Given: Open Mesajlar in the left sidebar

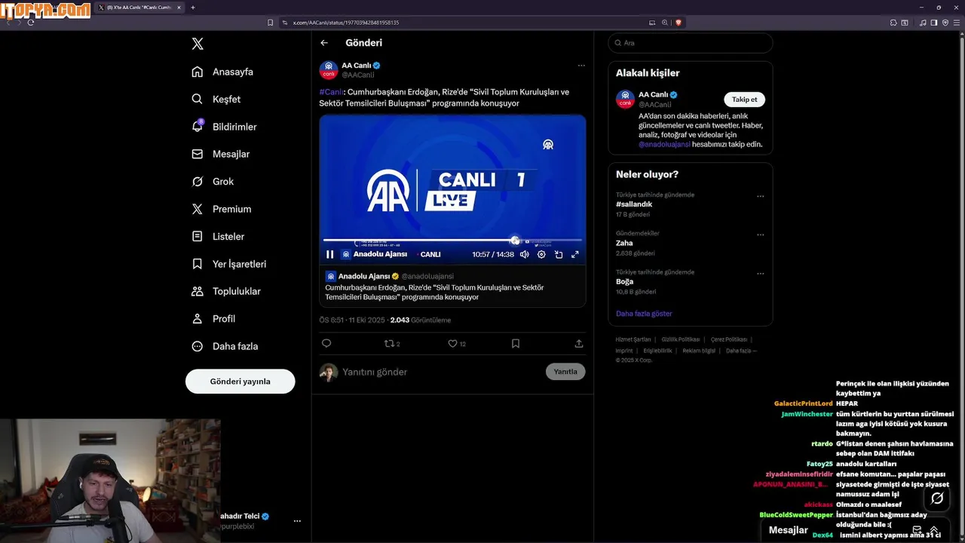Looking at the screenshot, I should pos(220,154).
